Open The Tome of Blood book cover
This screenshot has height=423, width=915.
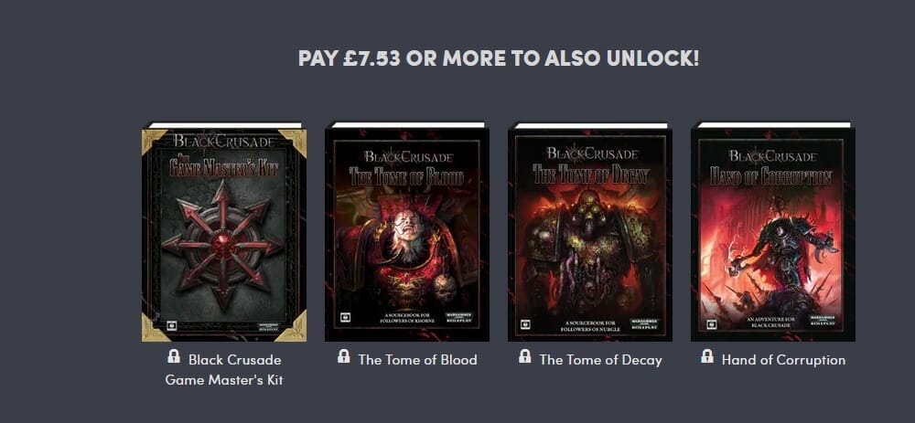tap(407, 232)
